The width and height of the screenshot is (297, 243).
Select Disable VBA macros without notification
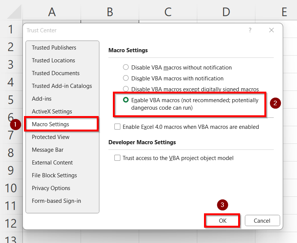126,68
